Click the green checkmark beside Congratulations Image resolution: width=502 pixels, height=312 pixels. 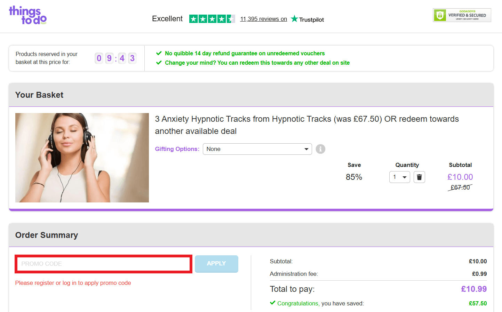point(273,303)
